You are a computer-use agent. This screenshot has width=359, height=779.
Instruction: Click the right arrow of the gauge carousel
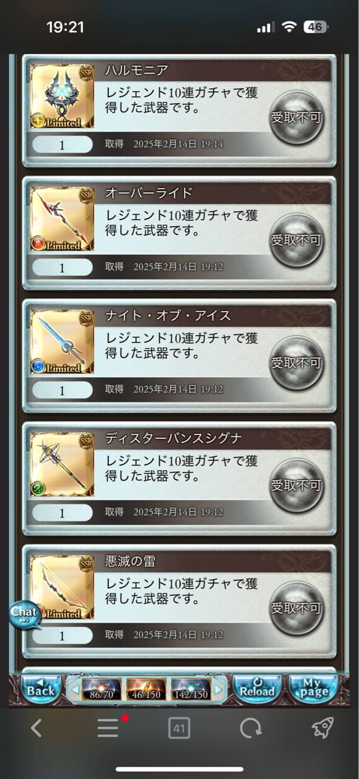pyautogui.click(x=219, y=690)
